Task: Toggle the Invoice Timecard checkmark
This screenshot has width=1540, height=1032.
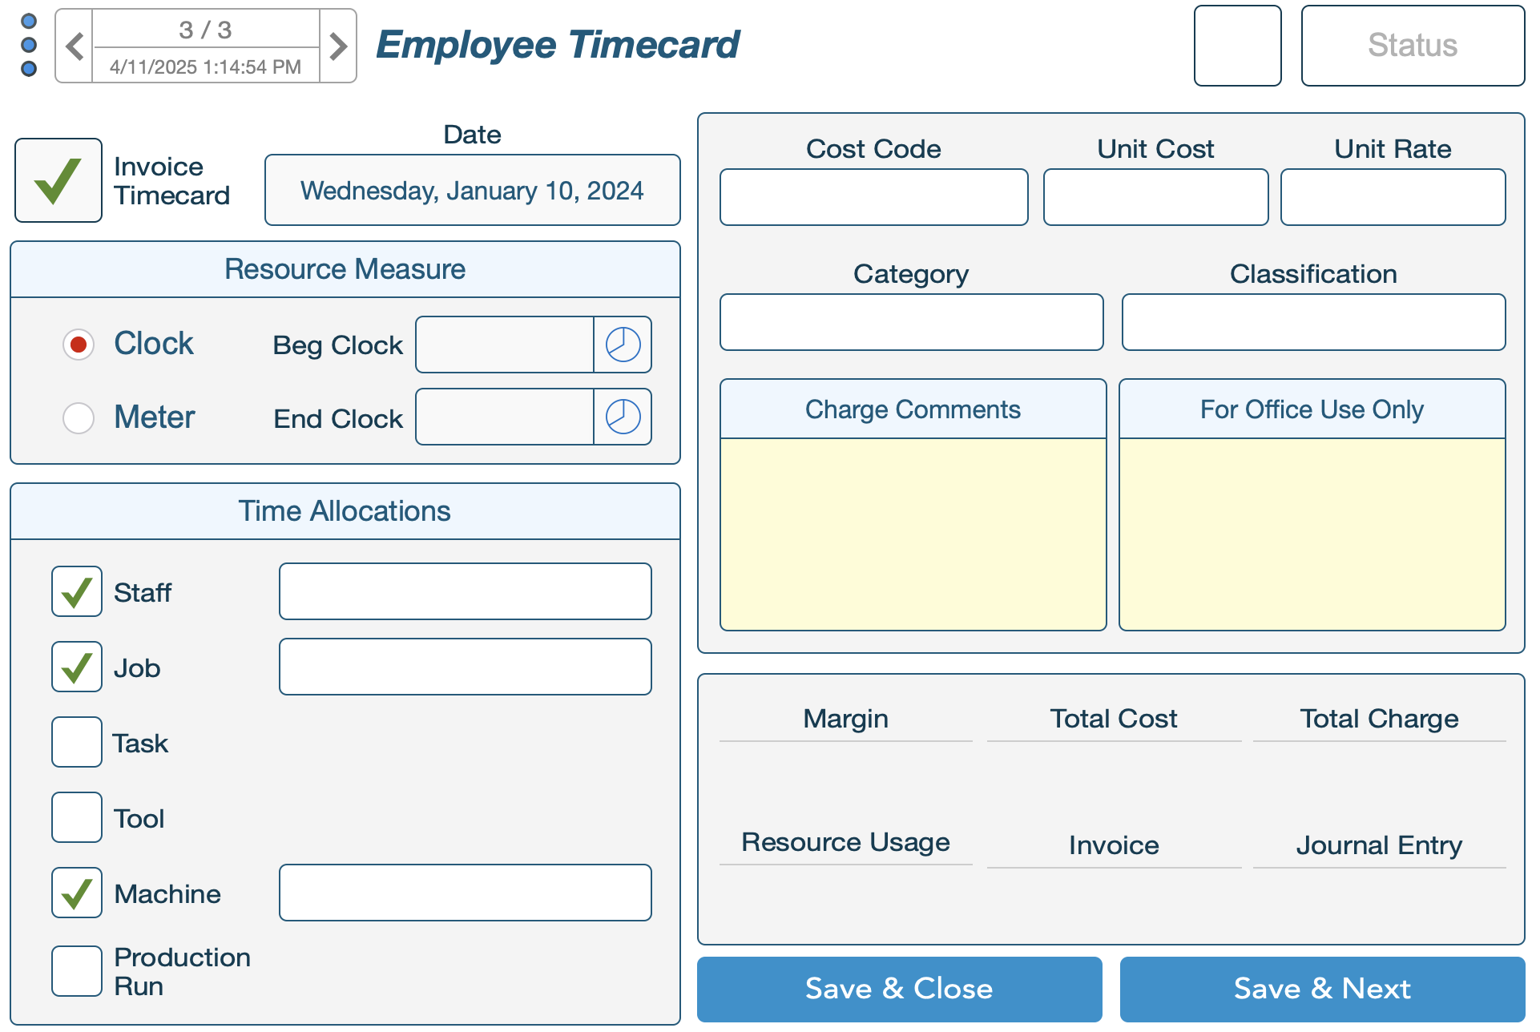Action: coord(58,180)
